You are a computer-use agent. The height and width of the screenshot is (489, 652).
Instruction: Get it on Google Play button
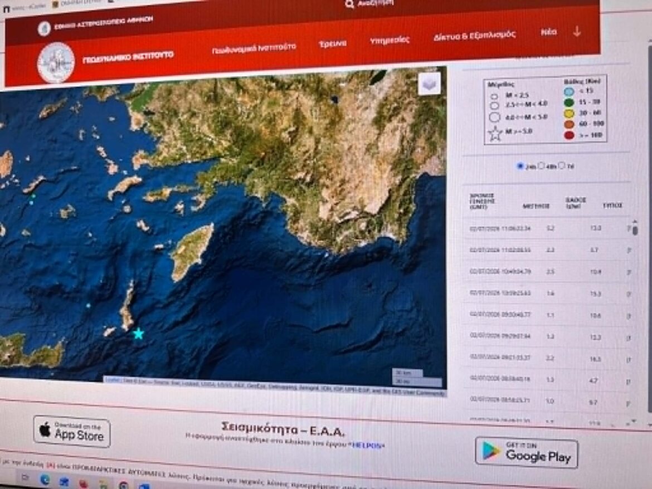527,452
